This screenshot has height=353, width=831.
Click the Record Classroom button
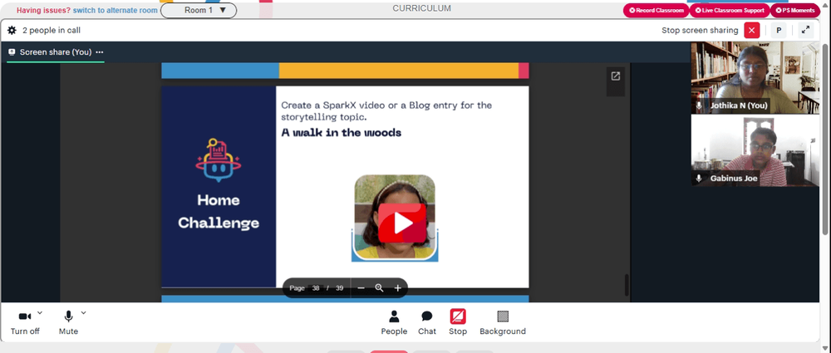[656, 11]
